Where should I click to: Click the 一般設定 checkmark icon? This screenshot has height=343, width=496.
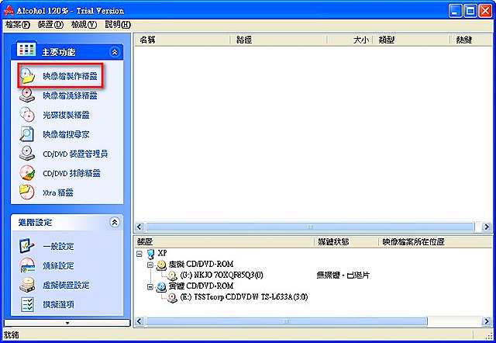point(27,246)
